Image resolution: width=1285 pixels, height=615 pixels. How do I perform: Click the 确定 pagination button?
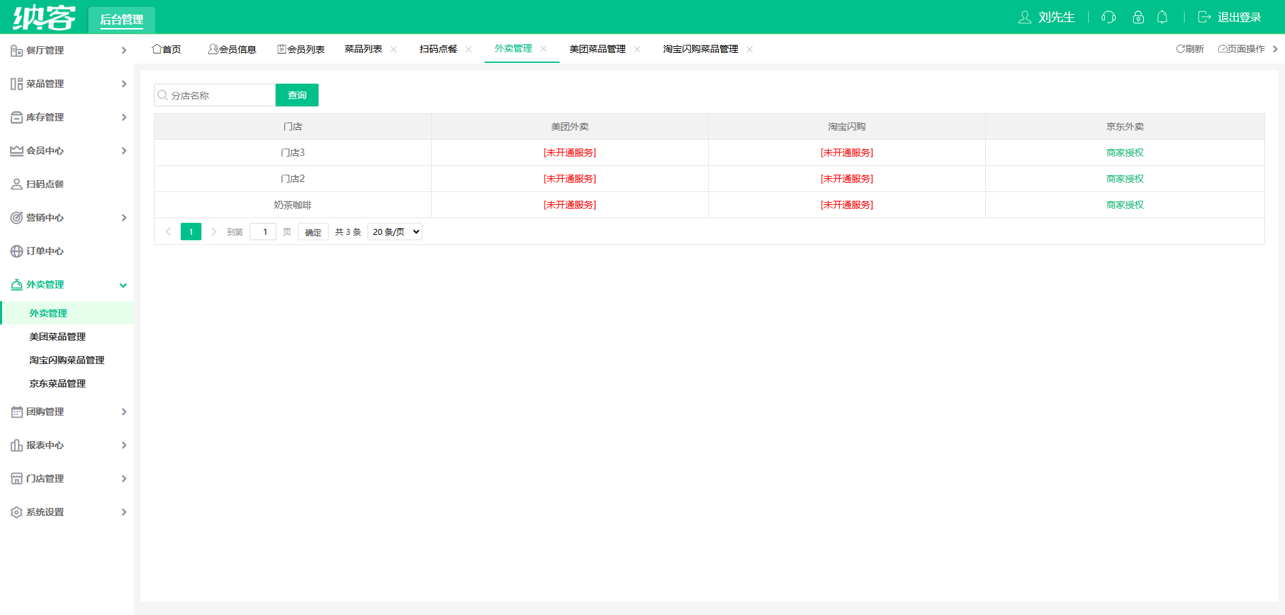(313, 232)
